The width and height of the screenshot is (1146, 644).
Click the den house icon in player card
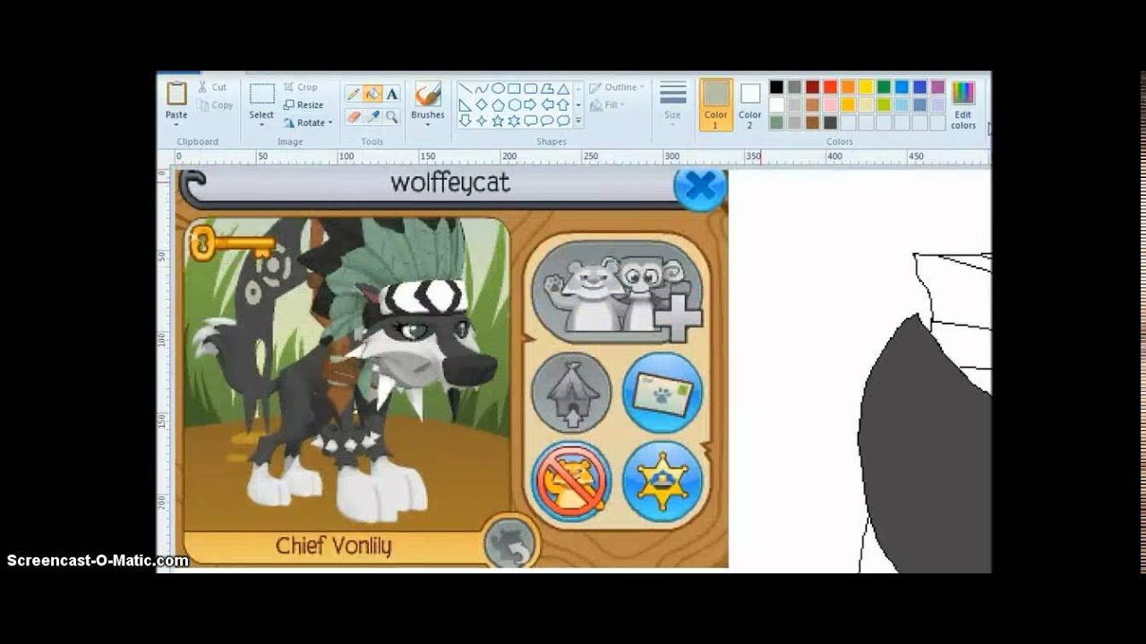[x=571, y=392]
